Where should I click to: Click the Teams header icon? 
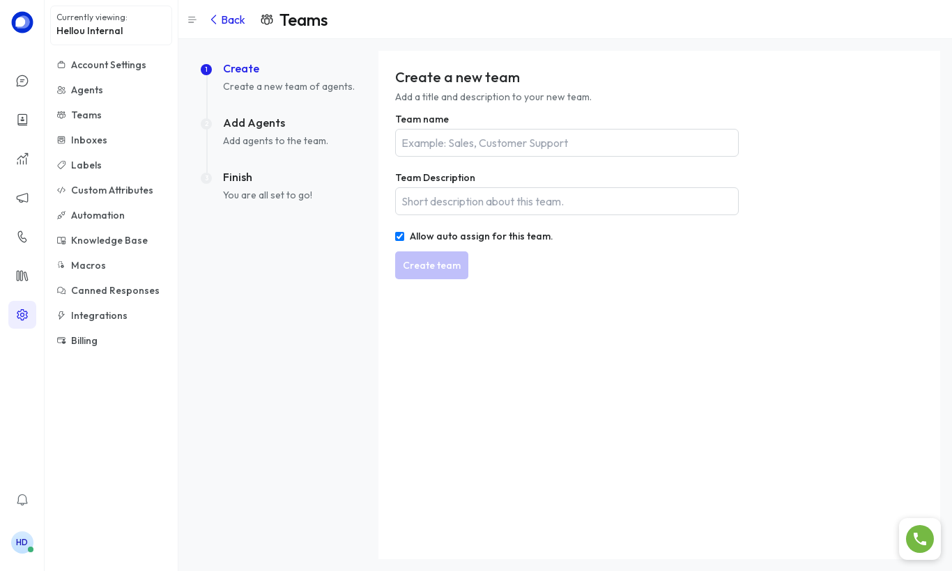(267, 19)
